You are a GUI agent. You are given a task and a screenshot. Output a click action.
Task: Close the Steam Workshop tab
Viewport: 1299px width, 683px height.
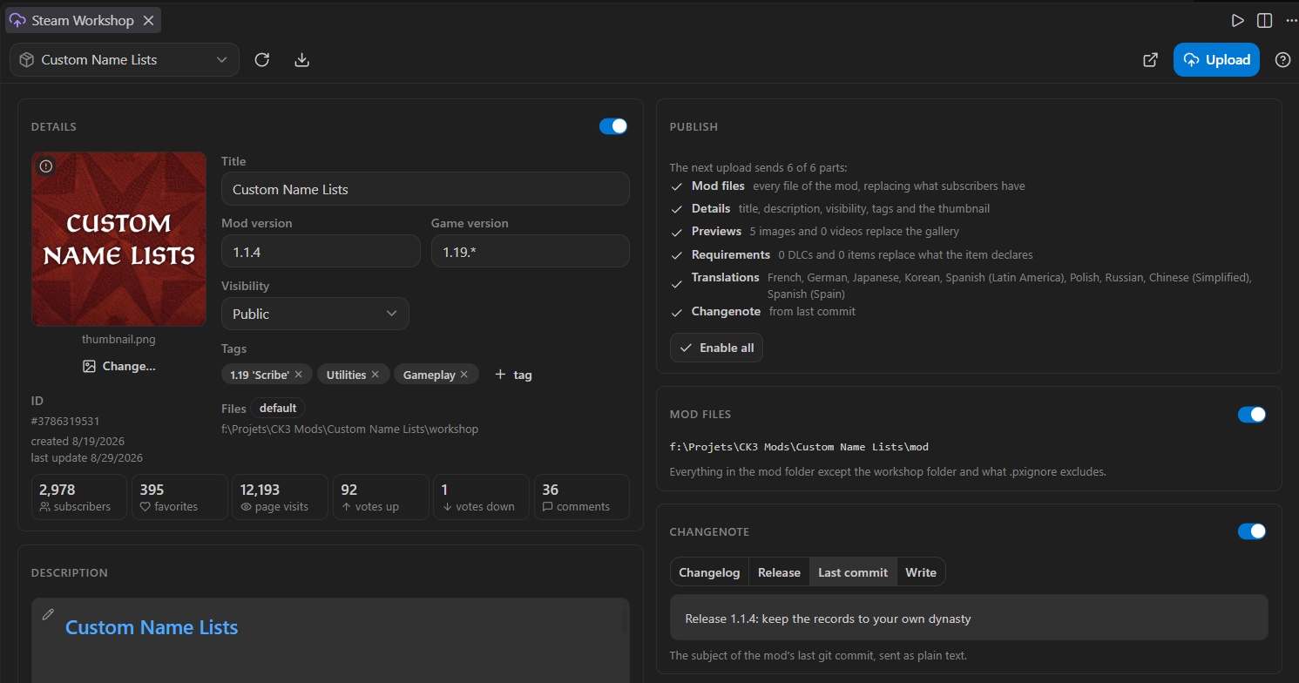pos(149,20)
